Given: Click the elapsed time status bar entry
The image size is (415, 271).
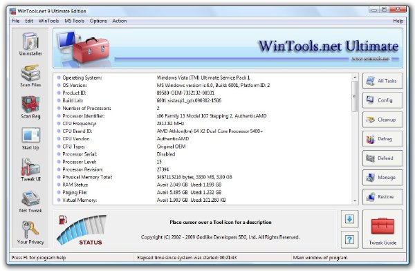Looking at the screenshot, I should coord(187,257).
